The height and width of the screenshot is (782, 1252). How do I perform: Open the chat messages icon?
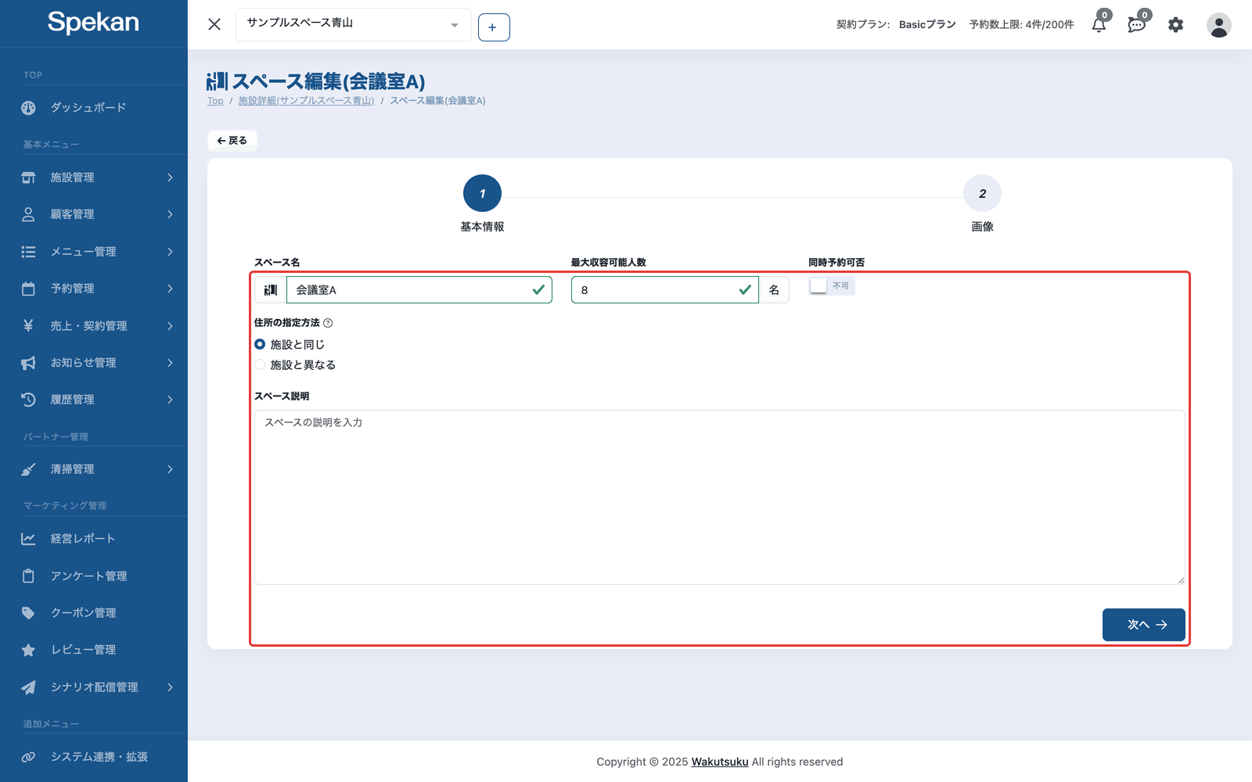(1136, 25)
